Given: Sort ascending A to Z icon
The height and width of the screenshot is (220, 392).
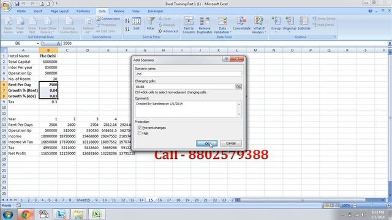Looking at the screenshot, I should [x=127, y=21].
